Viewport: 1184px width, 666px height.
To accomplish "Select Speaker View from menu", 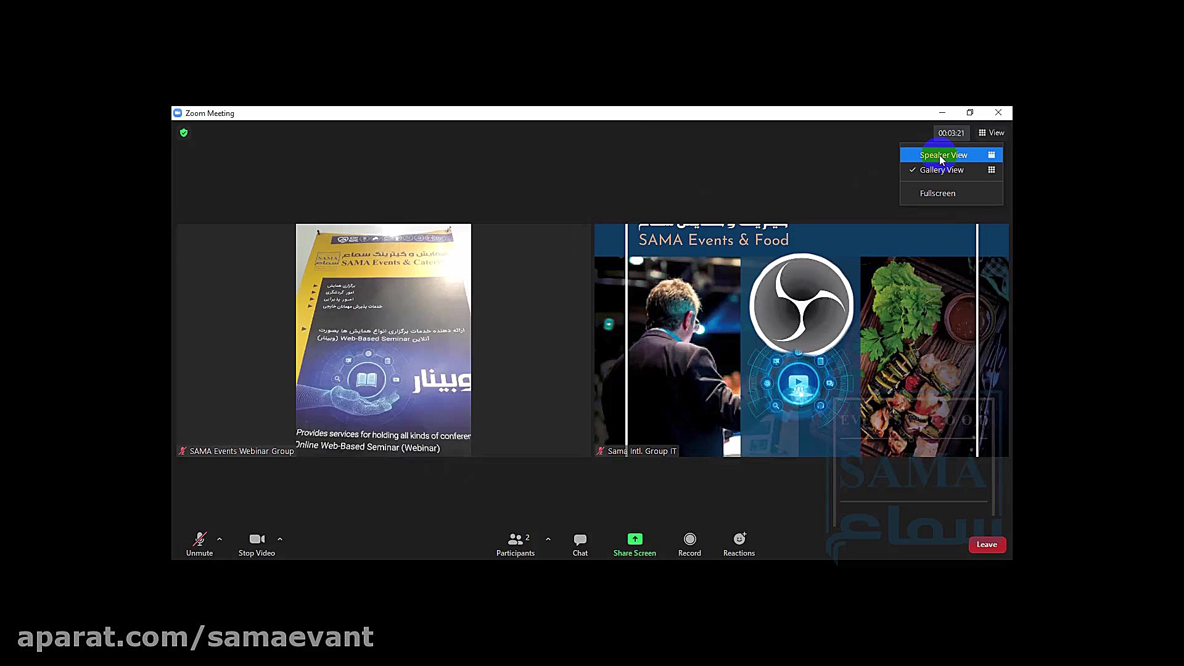I will [952, 155].
